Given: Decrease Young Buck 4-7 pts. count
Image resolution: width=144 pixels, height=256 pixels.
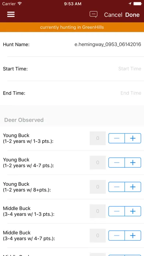Looking at the screenshot, I should click(x=116, y=163).
